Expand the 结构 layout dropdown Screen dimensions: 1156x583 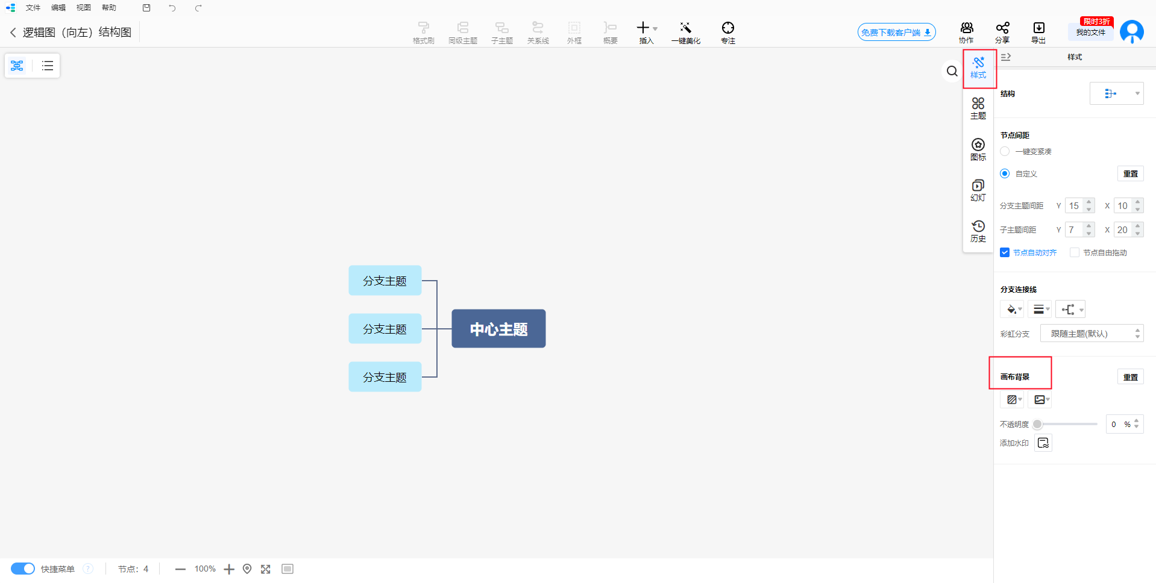coord(1116,93)
